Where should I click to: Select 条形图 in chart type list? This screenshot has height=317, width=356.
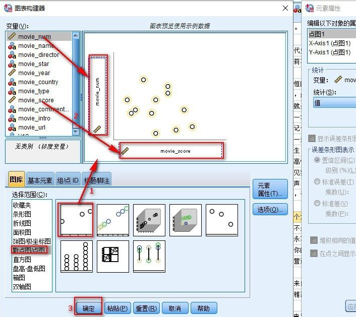point(22,214)
